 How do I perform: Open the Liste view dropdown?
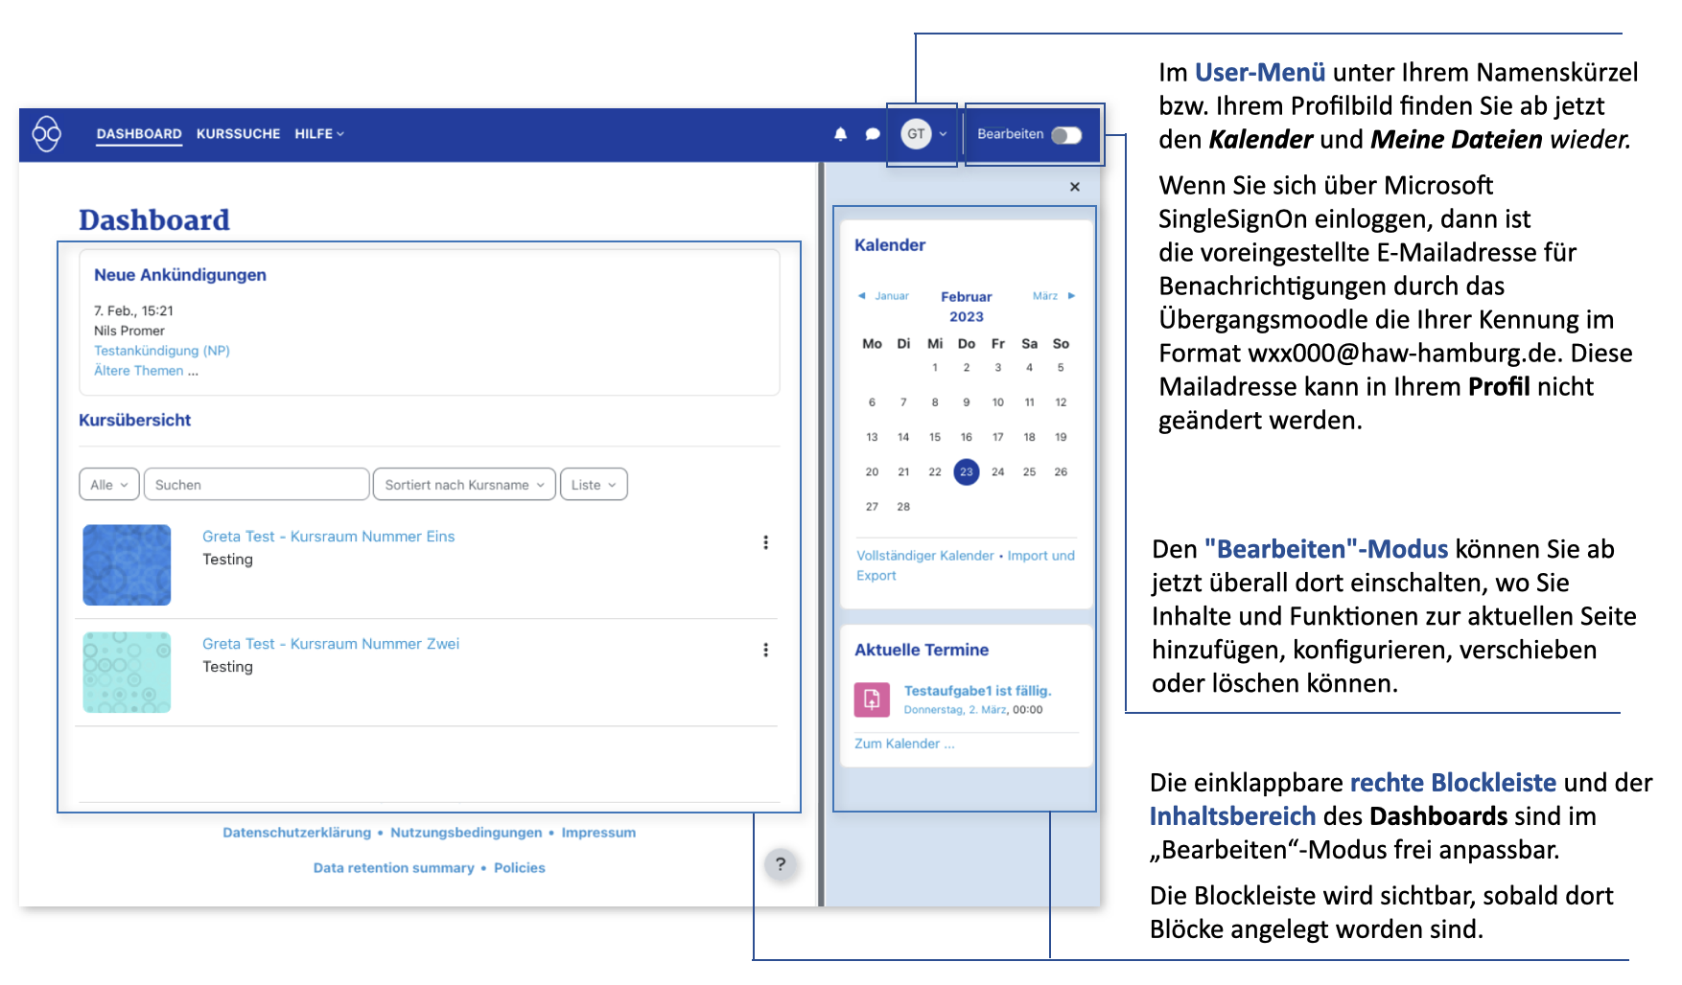point(594,485)
